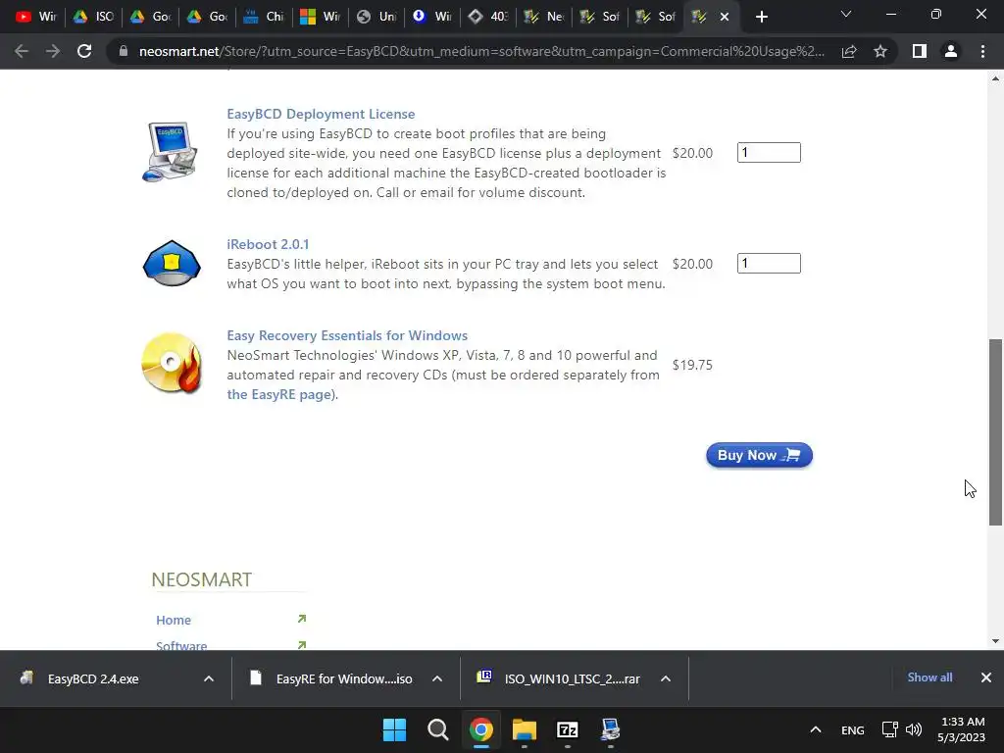
Task: Show hidden system tray icons
Action: [815, 729]
